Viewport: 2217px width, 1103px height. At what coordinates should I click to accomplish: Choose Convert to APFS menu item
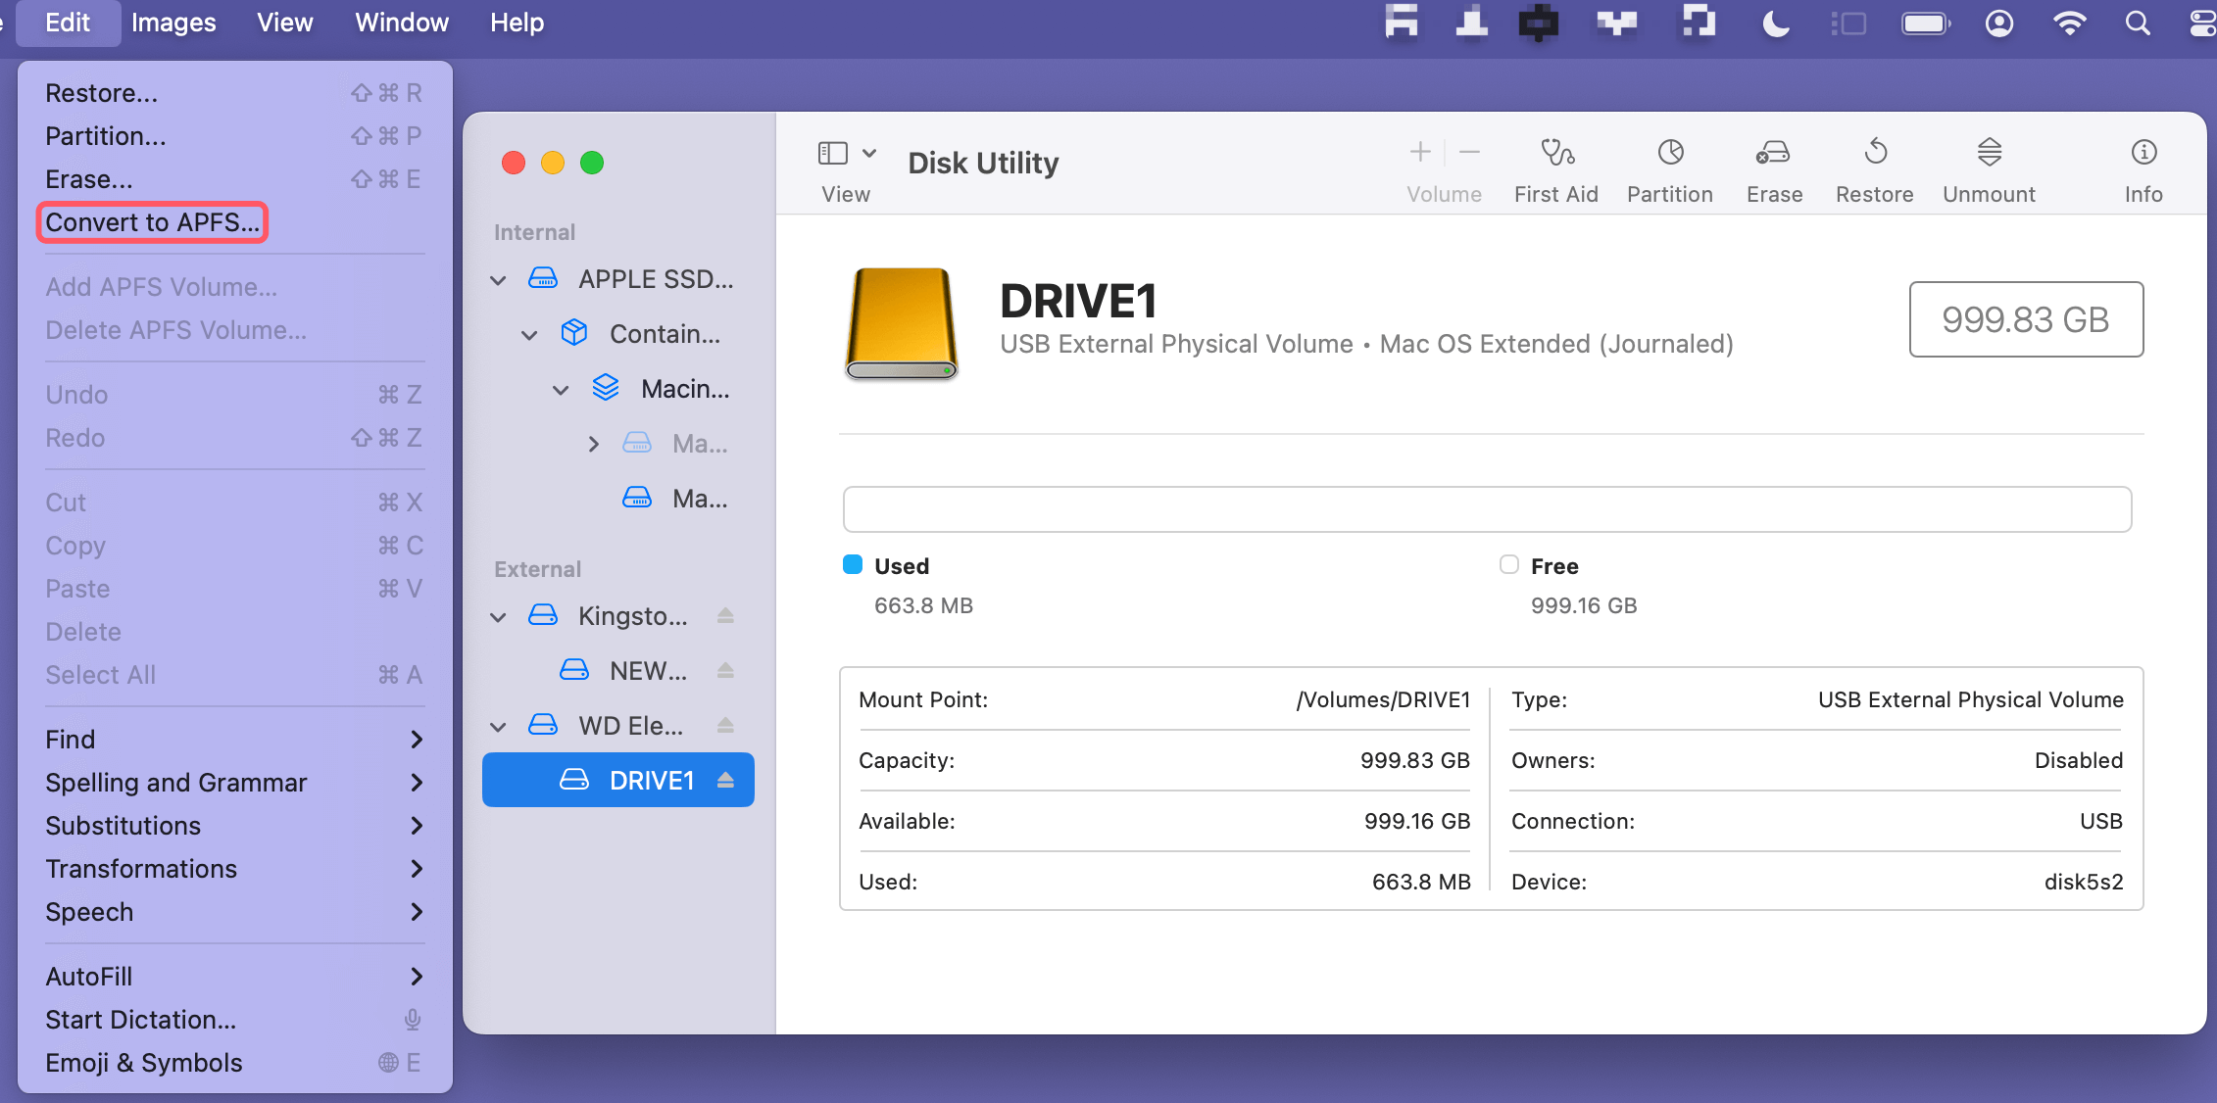tap(152, 222)
